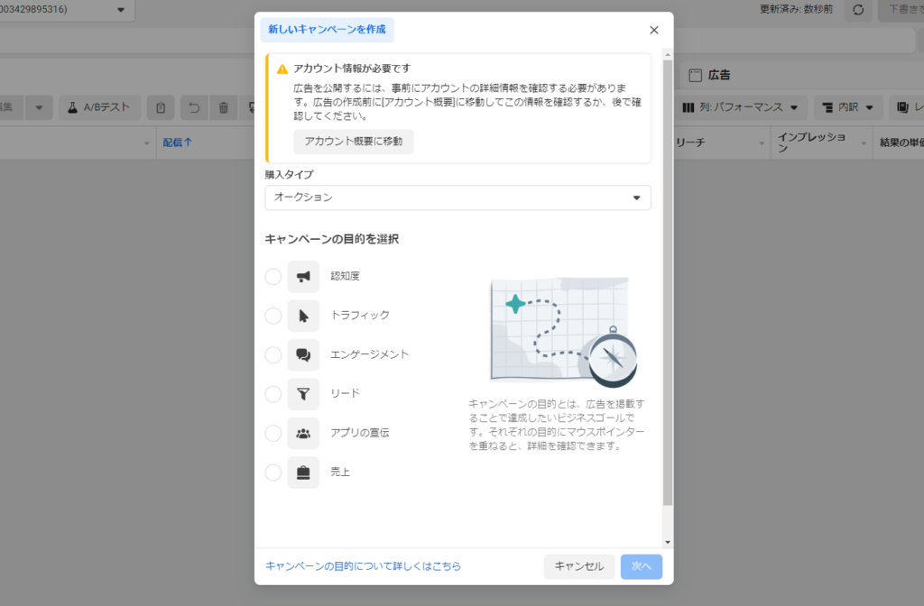Click the chat bubble icon for エンゲージメント
Screen dimensions: 924x606
pos(303,355)
